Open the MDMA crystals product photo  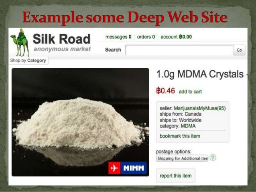point(80,122)
